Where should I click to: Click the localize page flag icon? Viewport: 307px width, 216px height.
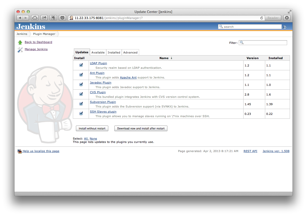[20, 151]
